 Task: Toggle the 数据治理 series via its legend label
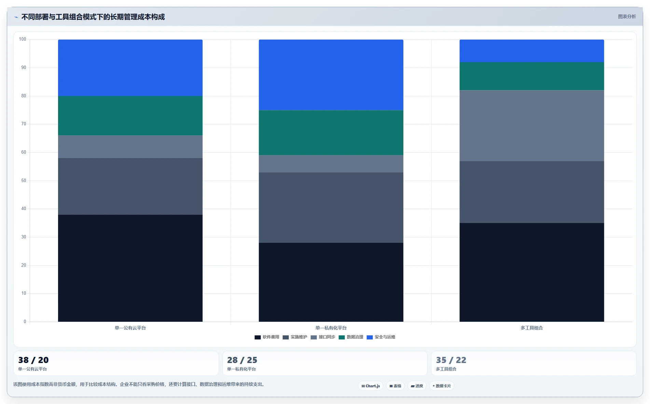[x=355, y=337]
